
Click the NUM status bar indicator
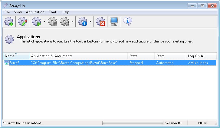202,123
